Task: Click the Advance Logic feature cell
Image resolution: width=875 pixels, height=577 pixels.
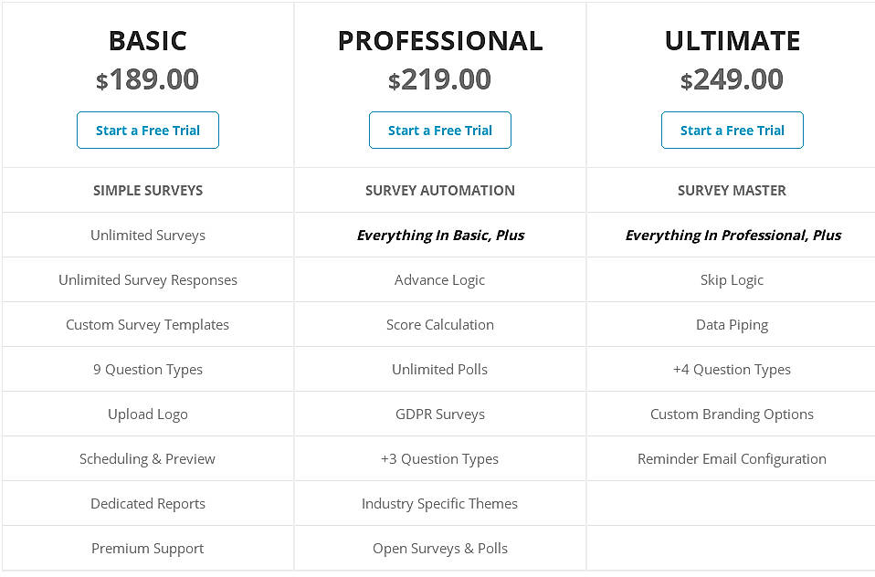Action: coord(439,279)
